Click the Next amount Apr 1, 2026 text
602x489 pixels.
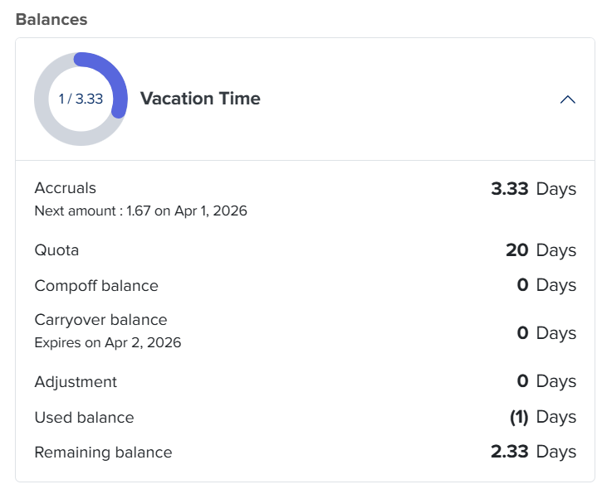140,211
